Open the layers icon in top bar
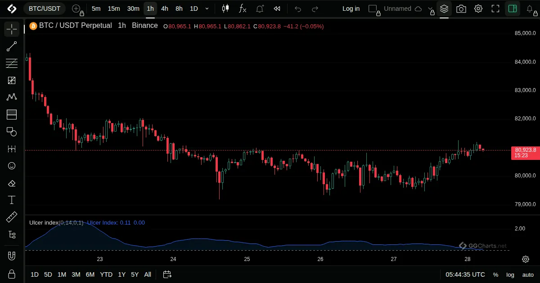Image resolution: width=540 pixels, height=283 pixels. click(444, 9)
